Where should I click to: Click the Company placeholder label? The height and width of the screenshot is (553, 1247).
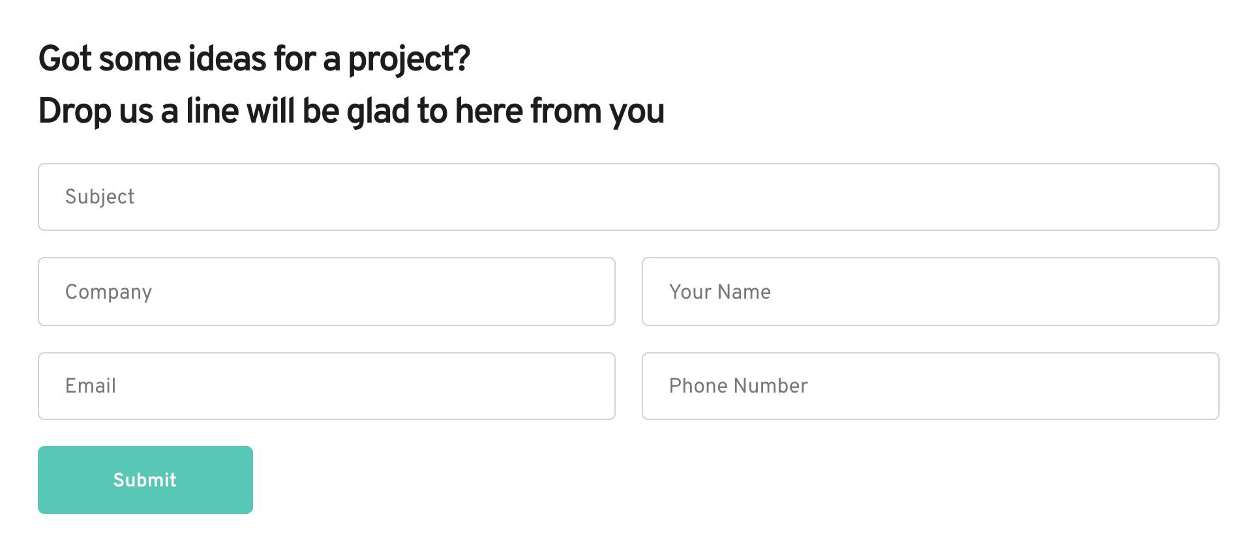point(108,292)
